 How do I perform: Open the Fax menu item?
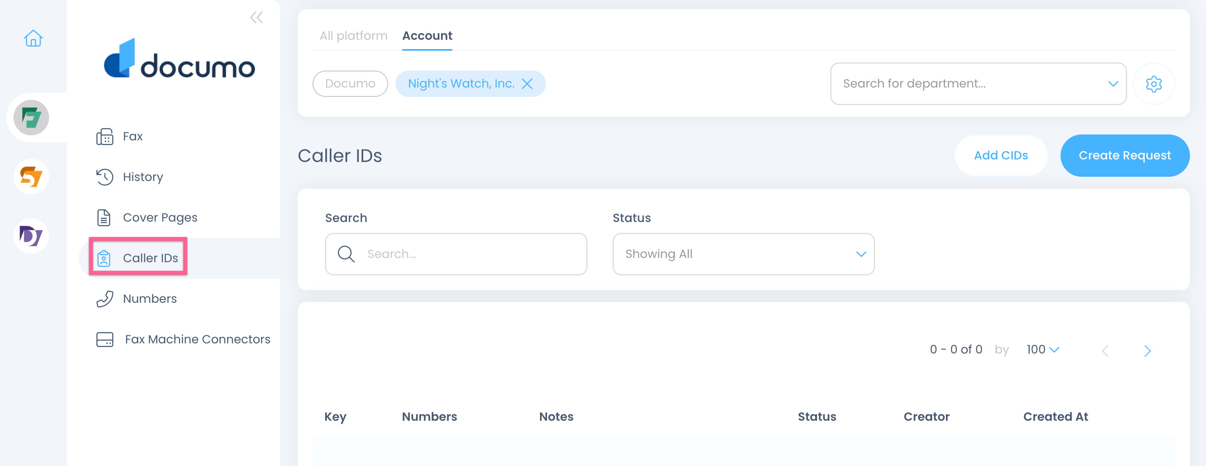tap(133, 136)
